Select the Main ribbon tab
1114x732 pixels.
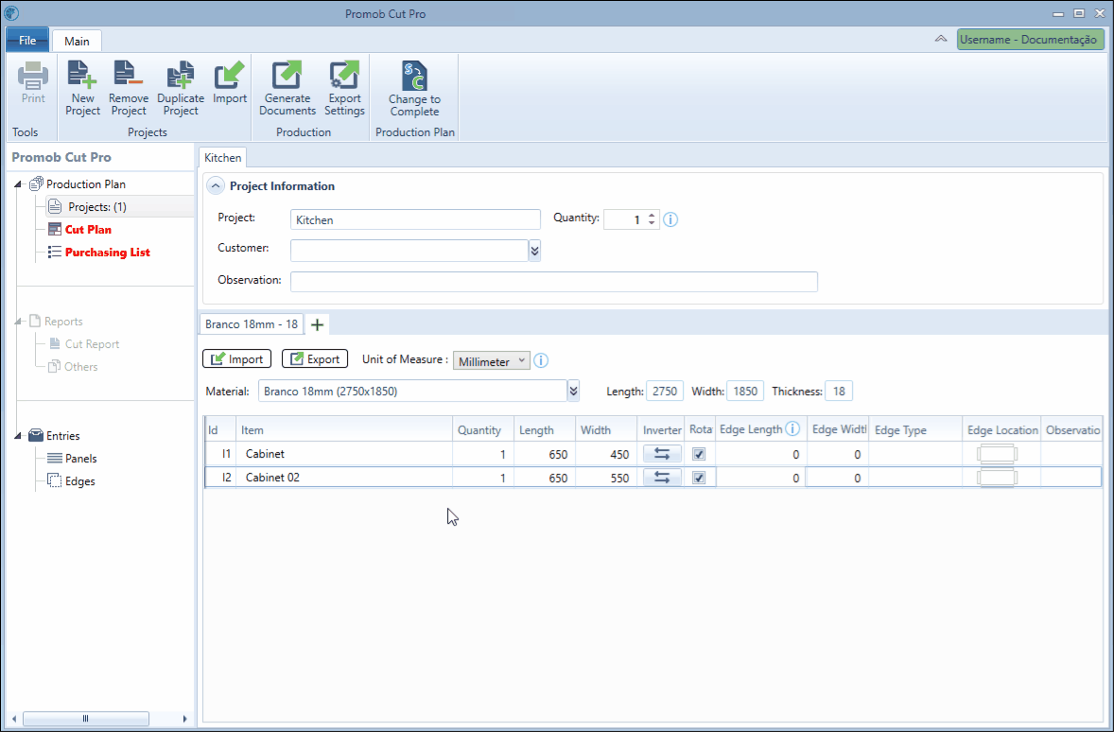pyautogui.click(x=77, y=42)
